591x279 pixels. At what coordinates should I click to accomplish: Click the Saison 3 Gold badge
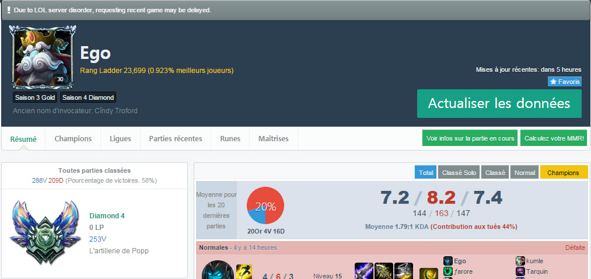coord(35,97)
